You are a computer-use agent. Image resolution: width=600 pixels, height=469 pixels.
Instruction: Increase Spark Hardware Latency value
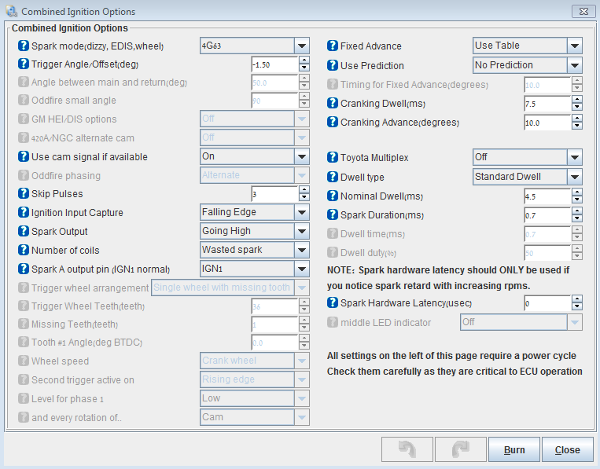577,299
